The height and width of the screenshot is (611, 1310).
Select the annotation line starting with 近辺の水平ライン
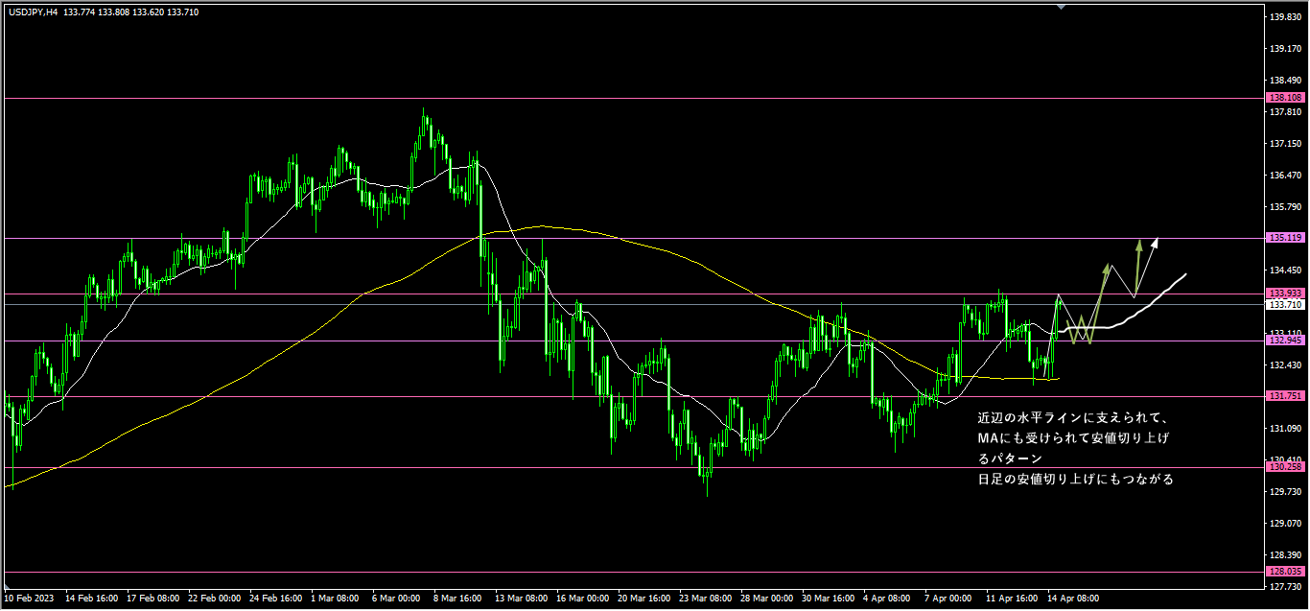pyautogui.click(x=1069, y=418)
